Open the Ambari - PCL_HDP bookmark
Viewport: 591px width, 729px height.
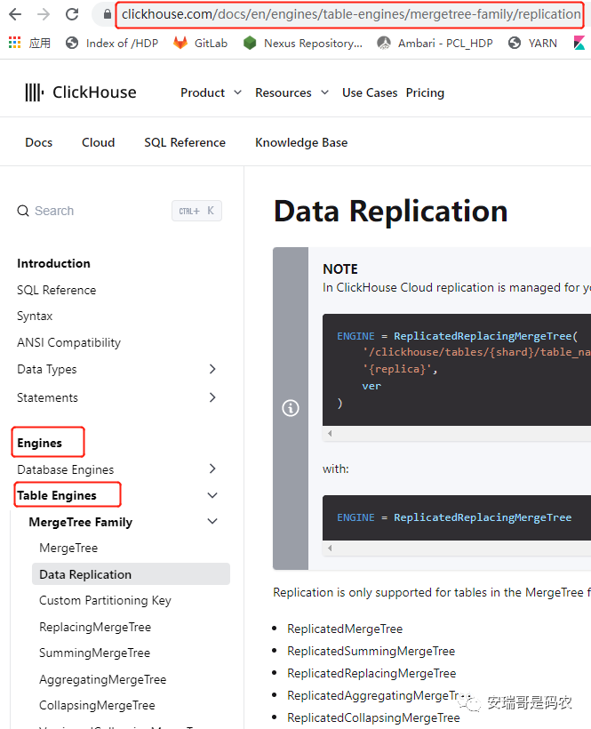[434, 43]
